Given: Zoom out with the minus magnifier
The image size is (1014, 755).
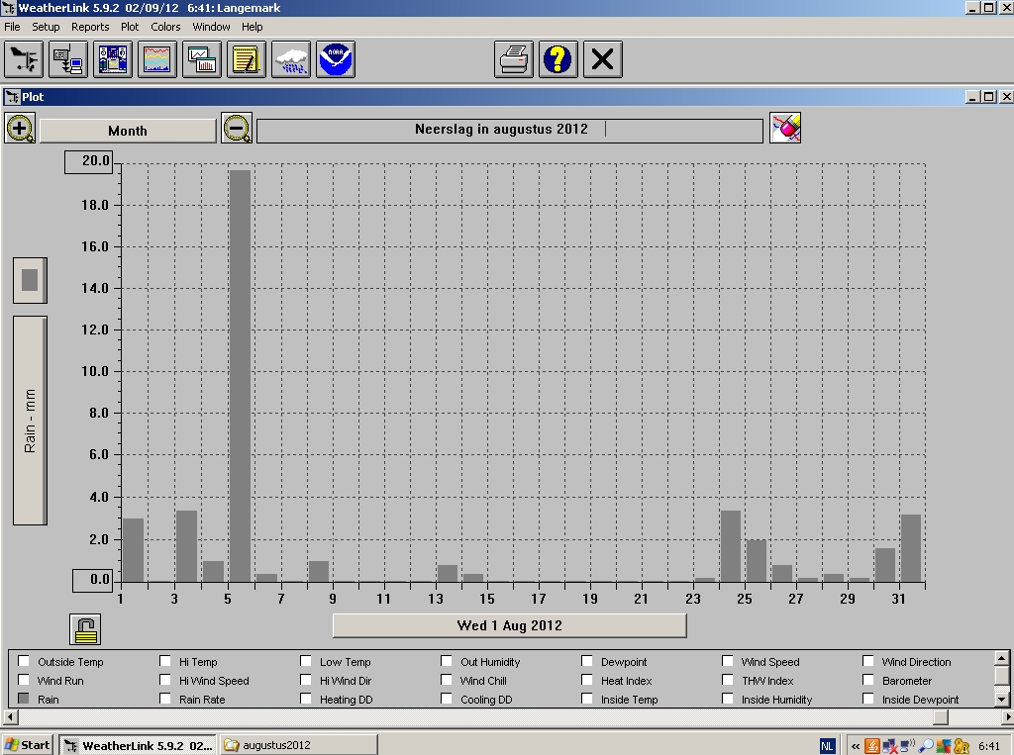Looking at the screenshot, I should (x=237, y=128).
